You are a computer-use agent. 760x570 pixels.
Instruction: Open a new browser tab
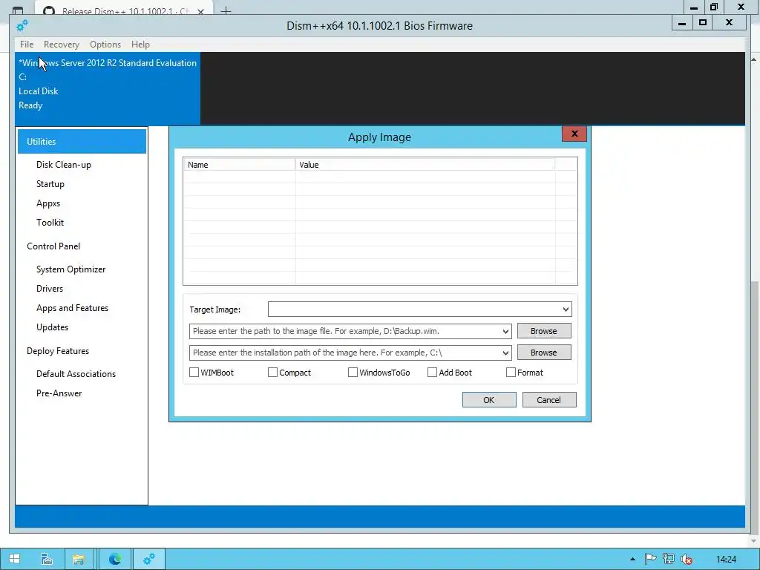(226, 10)
